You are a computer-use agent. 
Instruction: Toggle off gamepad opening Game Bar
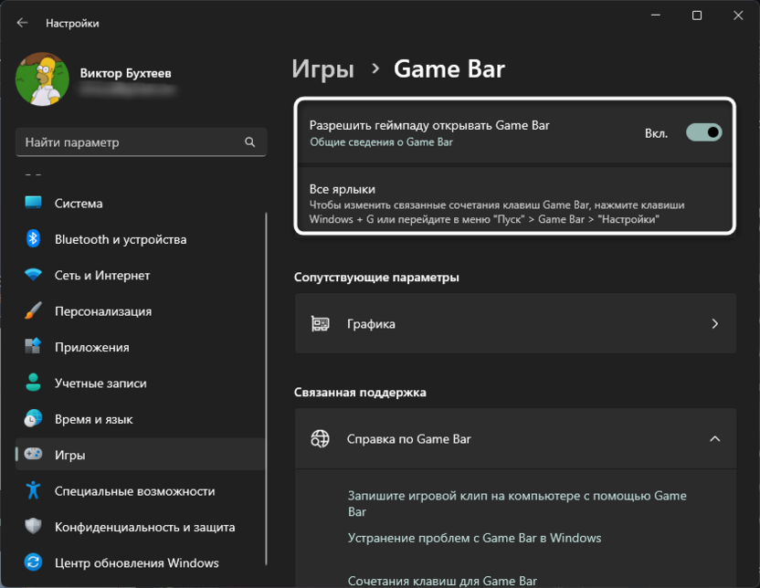[703, 133]
